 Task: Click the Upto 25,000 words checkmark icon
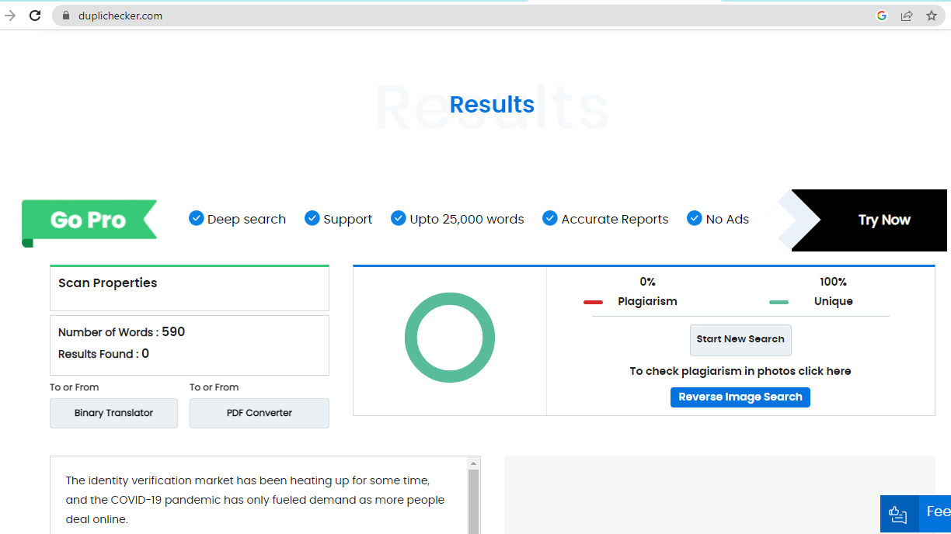pyautogui.click(x=399, y=218)
